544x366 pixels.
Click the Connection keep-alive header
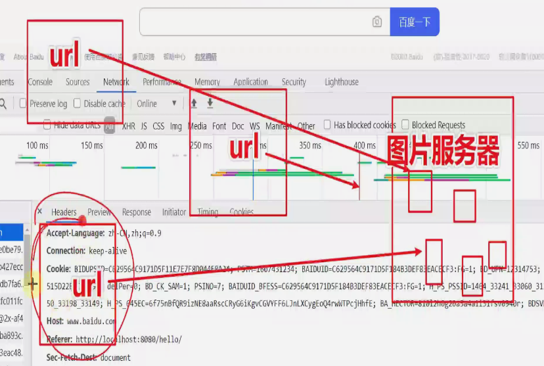tap(87, 251)
